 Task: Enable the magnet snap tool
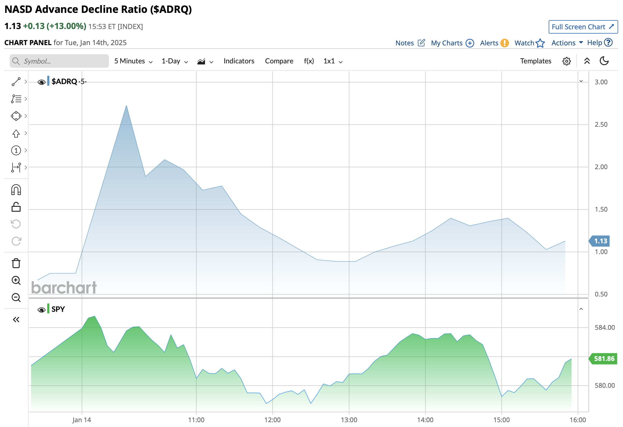click(16, 190)
